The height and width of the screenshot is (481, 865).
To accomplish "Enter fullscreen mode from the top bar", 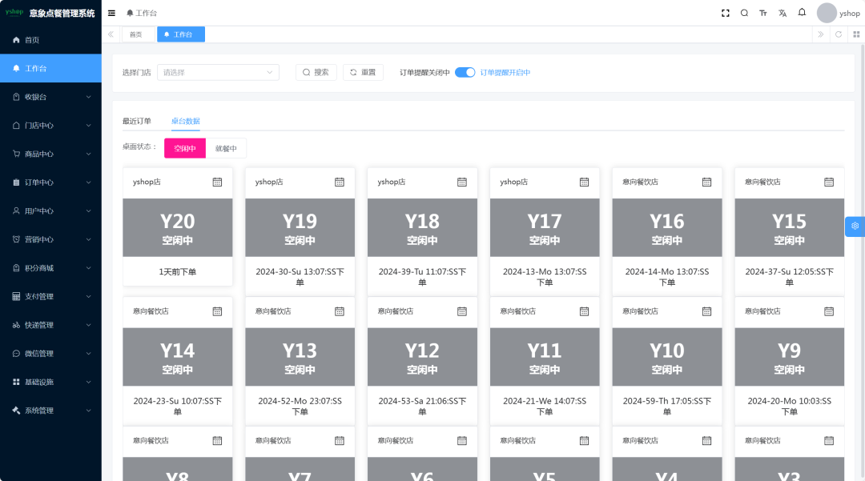I will [726, 14].
